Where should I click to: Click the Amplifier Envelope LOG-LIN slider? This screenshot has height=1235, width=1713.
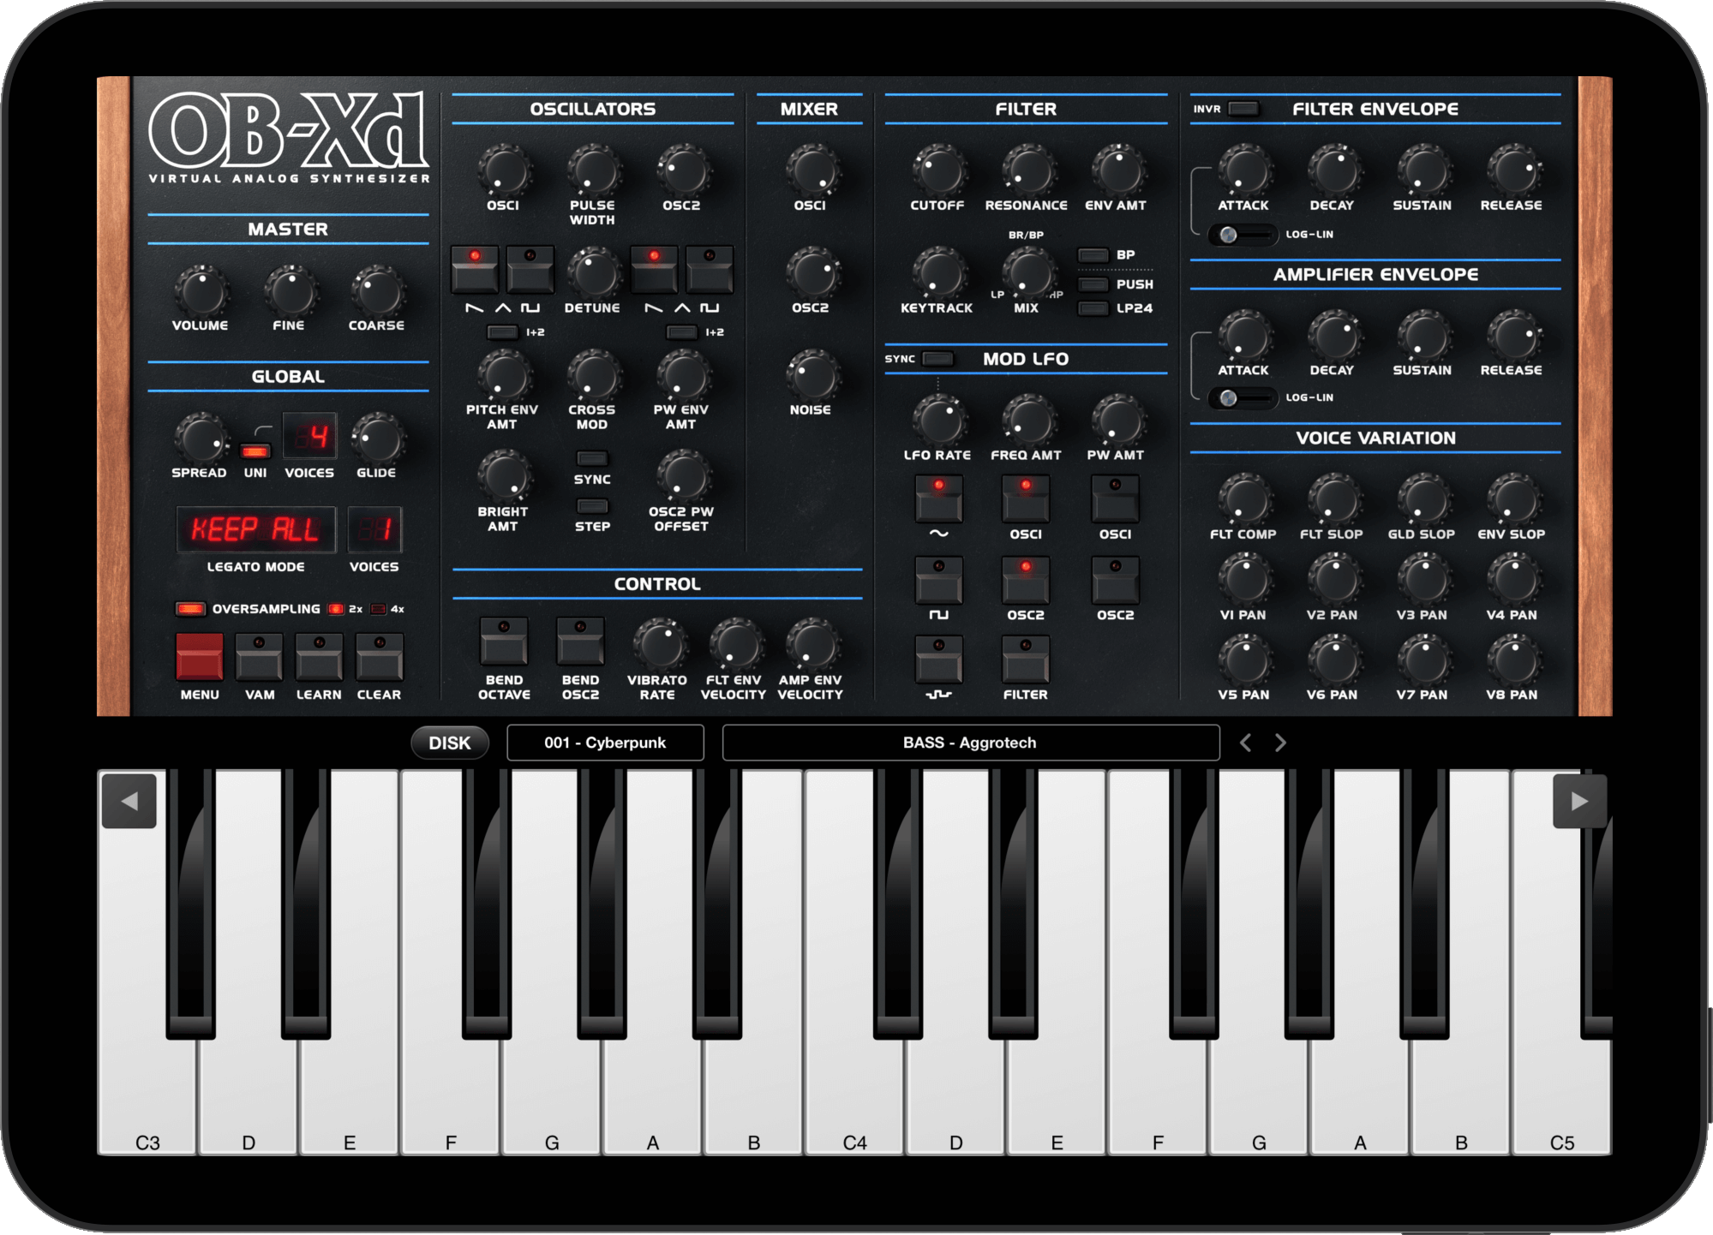[1243, 398]
